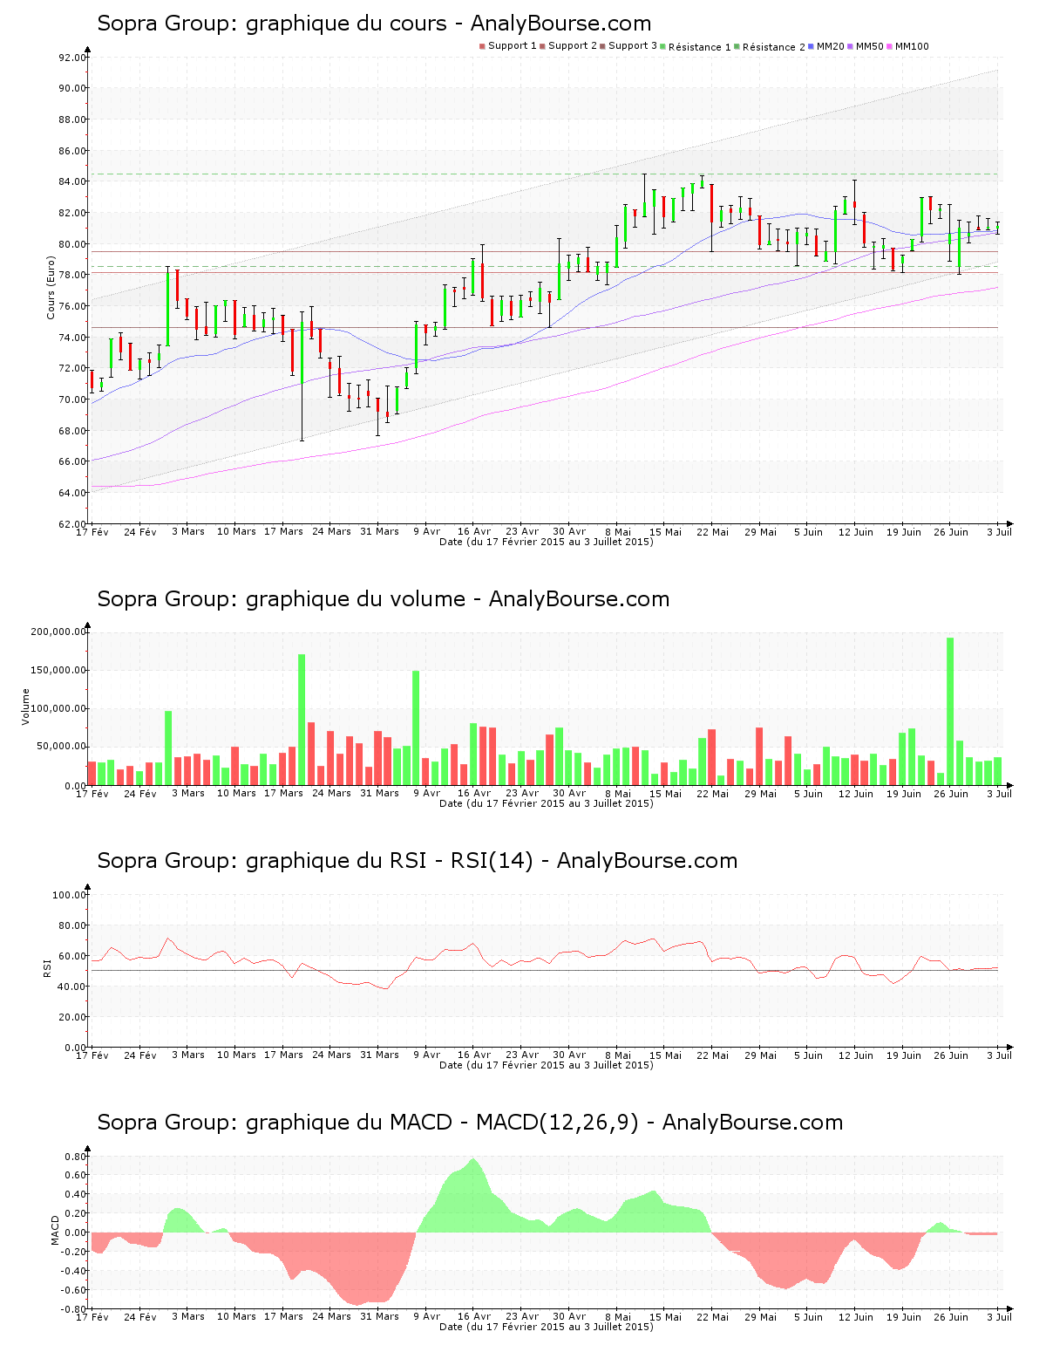The width and height of the screenshot is (1046, 1352).
Task: Click '9 Avr' on the MACD chart axis
Action: pos(426,1316)
